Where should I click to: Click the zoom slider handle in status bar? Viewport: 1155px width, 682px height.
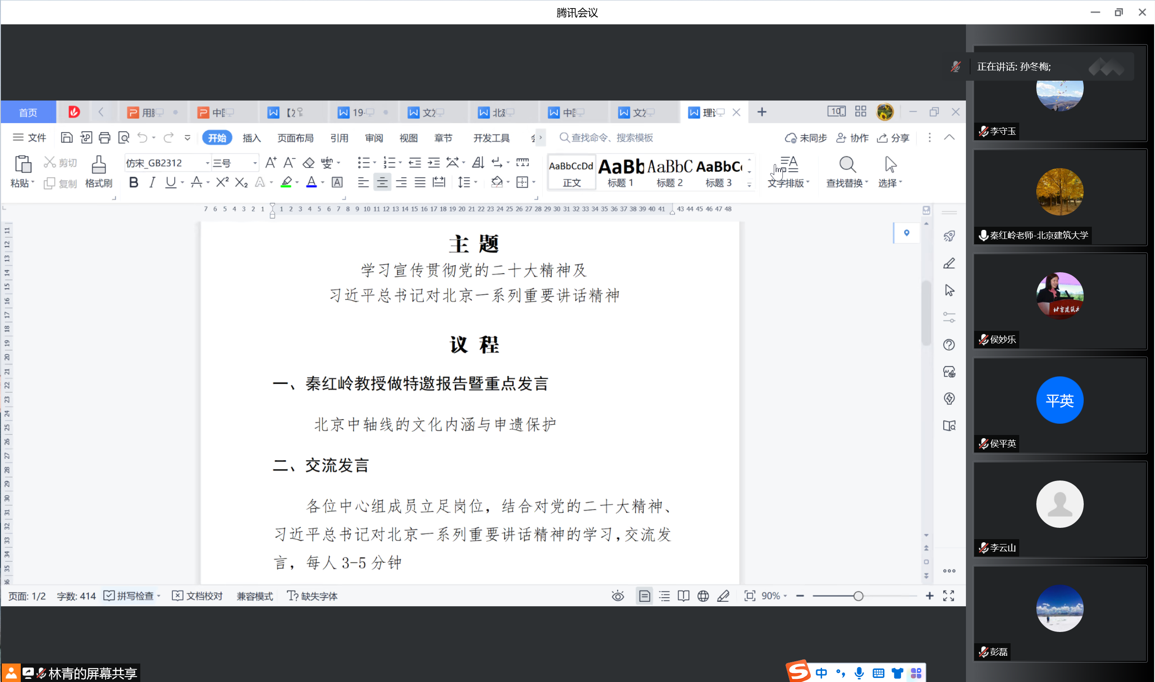click(858, 596)
